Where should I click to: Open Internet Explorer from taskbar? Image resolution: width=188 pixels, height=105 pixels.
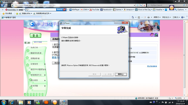pos(12,102)
